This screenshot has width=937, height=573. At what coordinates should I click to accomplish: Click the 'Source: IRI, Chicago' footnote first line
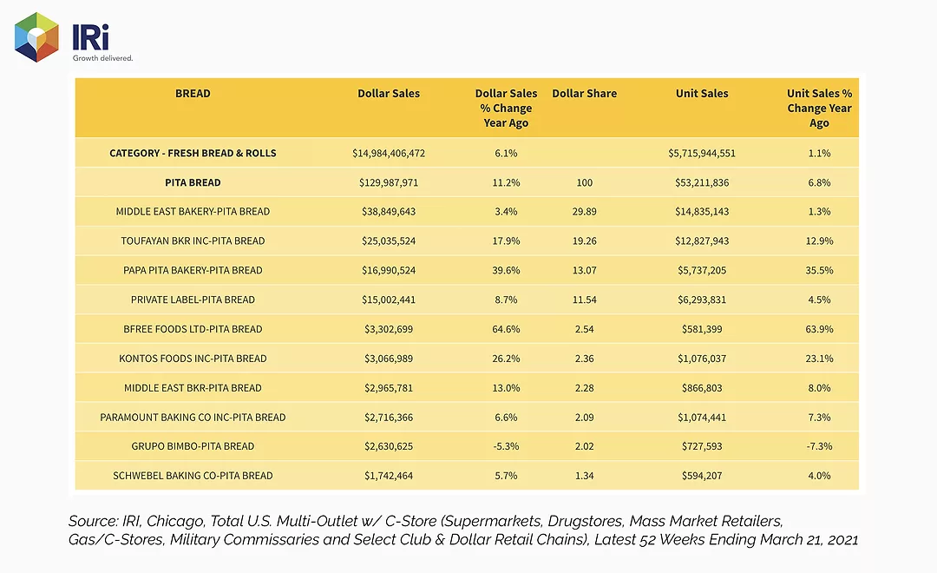pyautogui.click(x=425, y=521)
